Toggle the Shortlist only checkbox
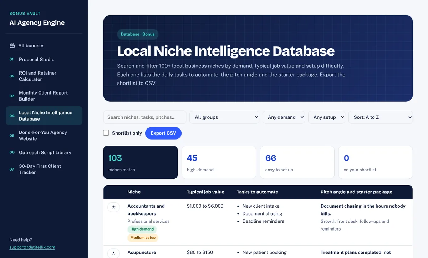The height and width of the screenshot is (258, 428). [x=106, y=133]
